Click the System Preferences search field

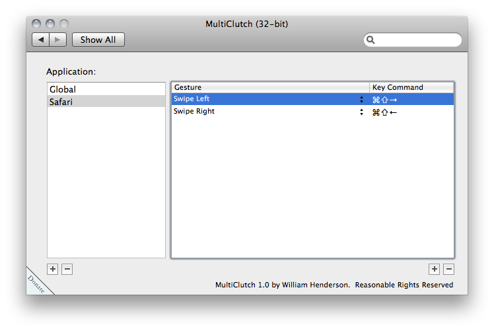pyautogui.click(x=413, y=40)
